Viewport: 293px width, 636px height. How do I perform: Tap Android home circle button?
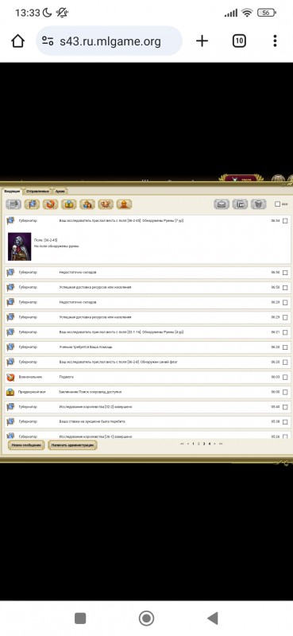pos(146,619)
